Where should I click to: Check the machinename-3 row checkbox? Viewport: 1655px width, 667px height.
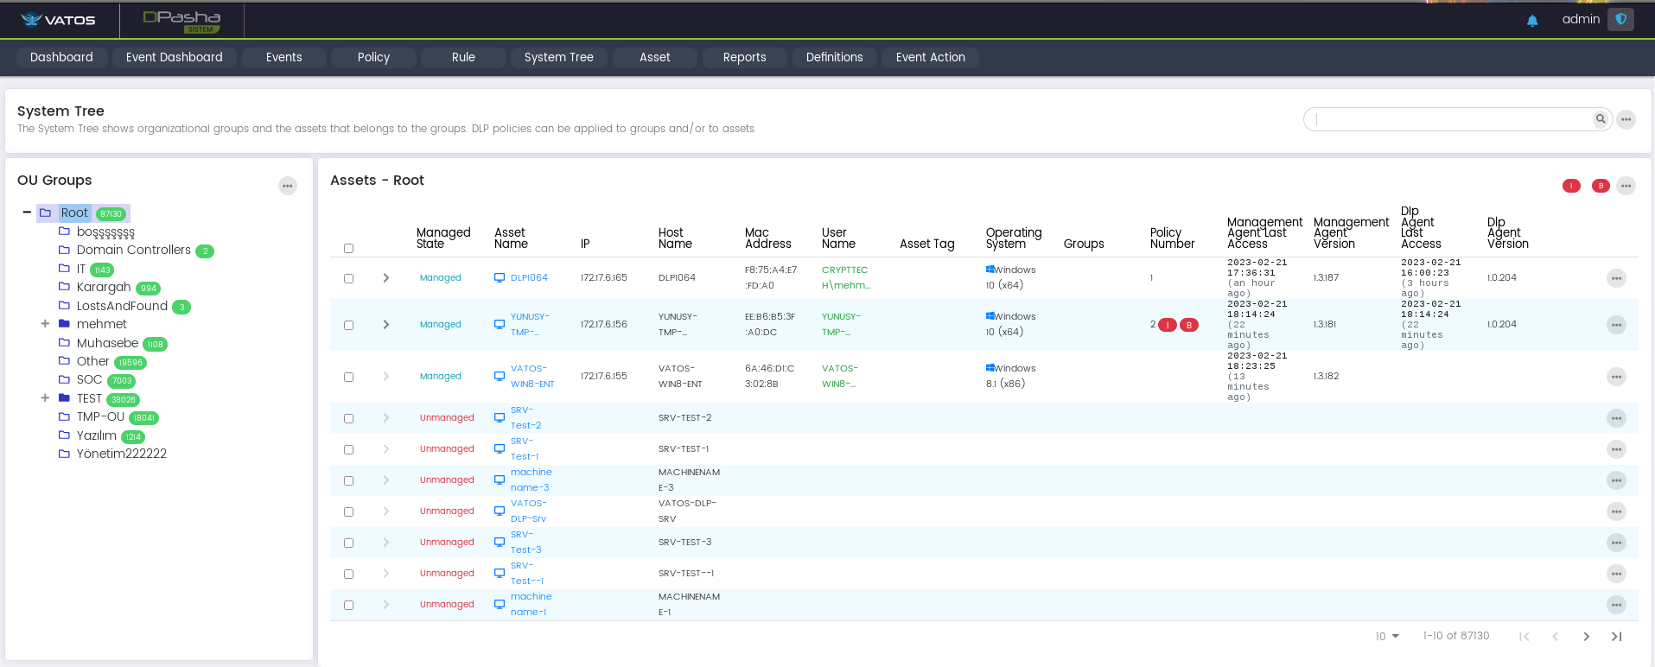(349, 480)
